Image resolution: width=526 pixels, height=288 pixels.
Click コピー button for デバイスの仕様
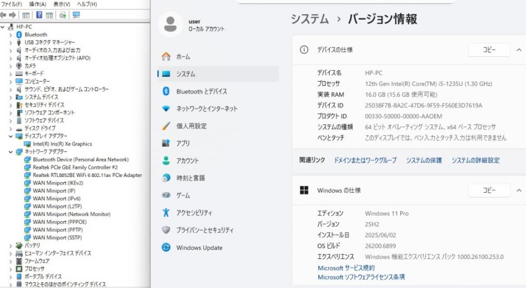tap(489, 49)
